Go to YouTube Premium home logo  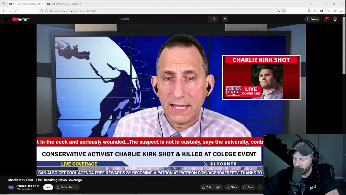point(21,19)
